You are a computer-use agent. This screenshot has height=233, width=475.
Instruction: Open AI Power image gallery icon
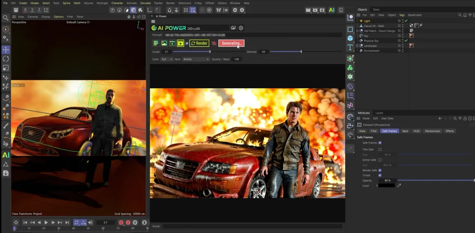pyautogui.click(x=233, y=28)
